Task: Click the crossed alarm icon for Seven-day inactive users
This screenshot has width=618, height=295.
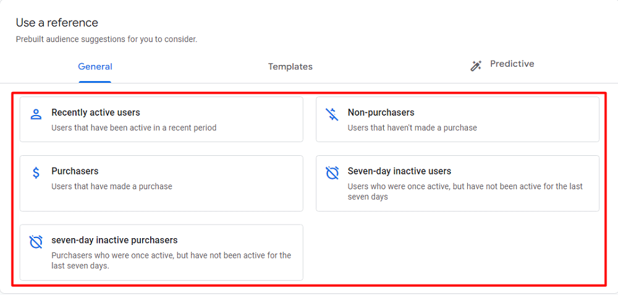Action: pos(332,173)
